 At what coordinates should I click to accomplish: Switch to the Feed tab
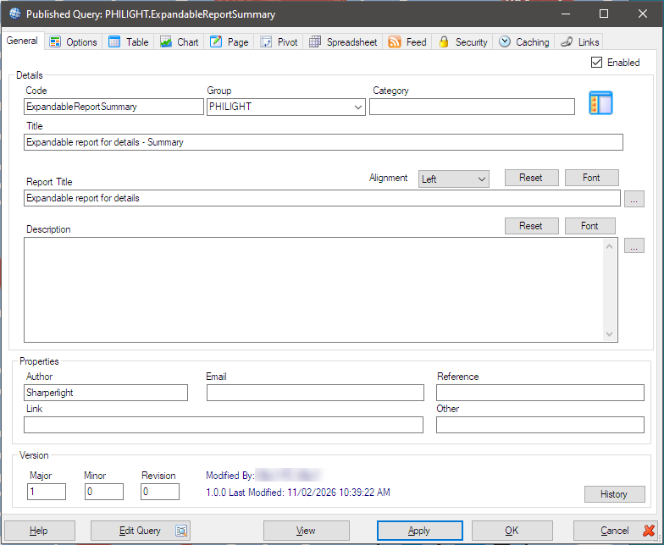click(x=407, y=42)
